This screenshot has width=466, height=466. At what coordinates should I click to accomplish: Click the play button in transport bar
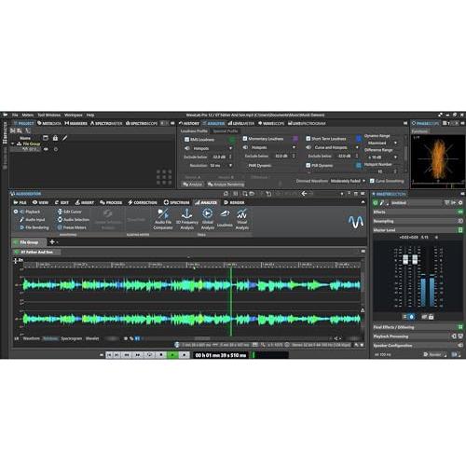click(x=172, y=355)
